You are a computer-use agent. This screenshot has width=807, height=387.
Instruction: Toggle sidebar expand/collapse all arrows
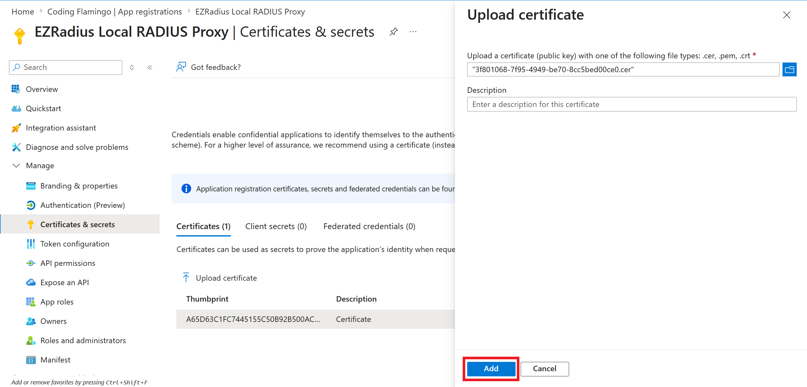pyautogui.click(x=132, y=67)
